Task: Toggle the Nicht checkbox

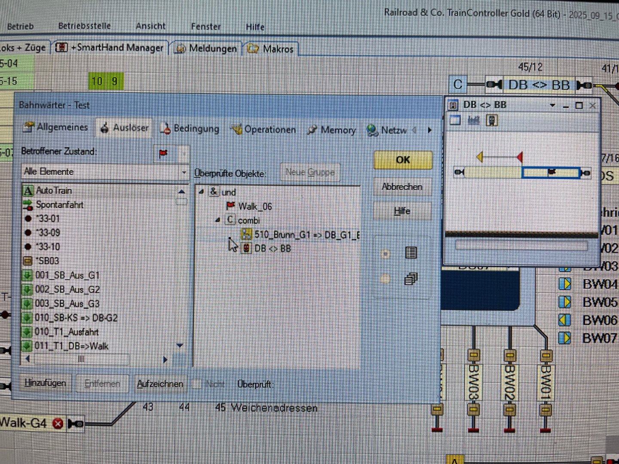Action: point(197,384)
